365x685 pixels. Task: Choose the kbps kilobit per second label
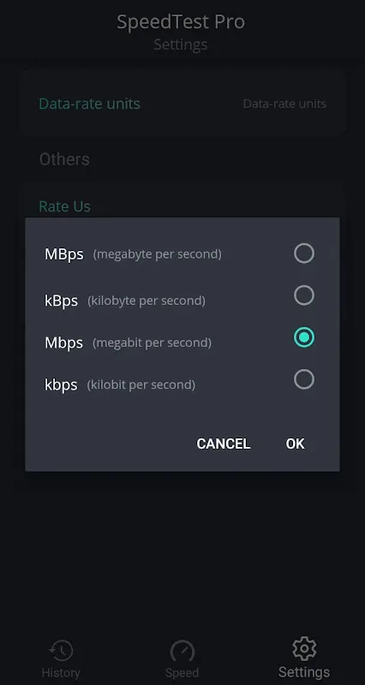120,384
